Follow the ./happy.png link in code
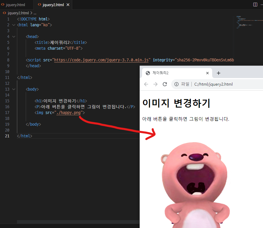This screenshot has width=263, height=228. [68, 113]
